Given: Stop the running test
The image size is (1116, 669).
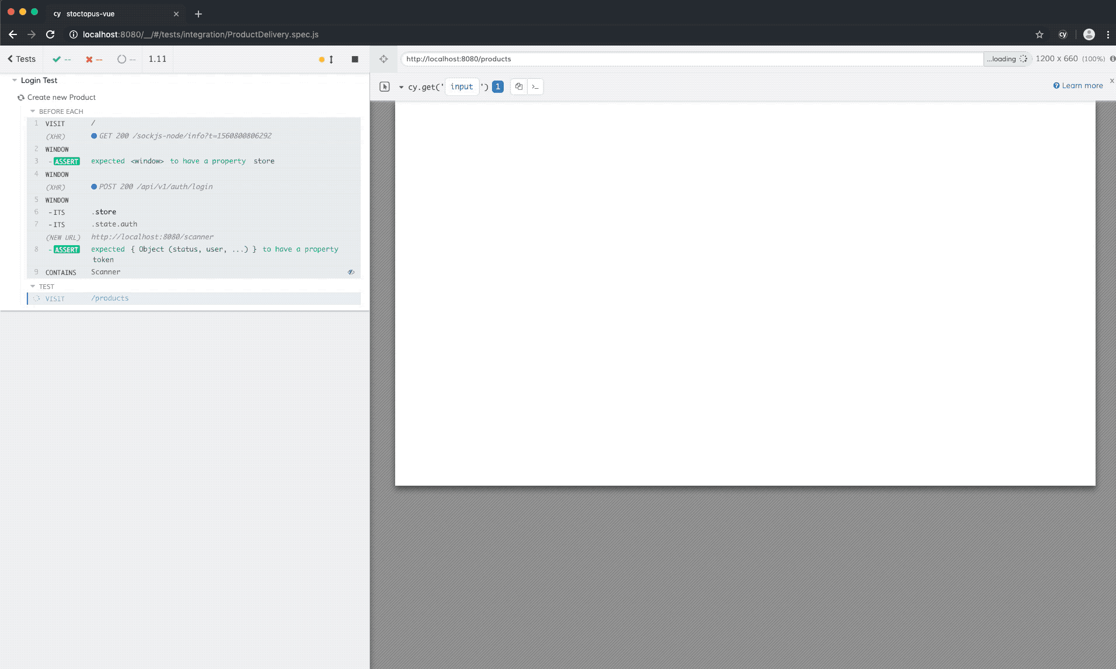Looking at the screenshot, I should click(x=355, y=59).
